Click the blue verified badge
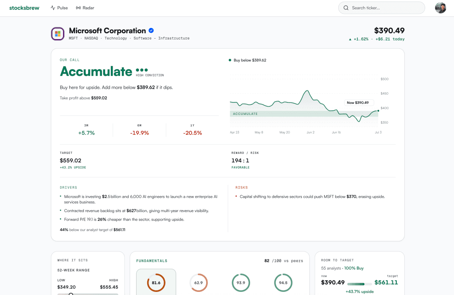 151,31
